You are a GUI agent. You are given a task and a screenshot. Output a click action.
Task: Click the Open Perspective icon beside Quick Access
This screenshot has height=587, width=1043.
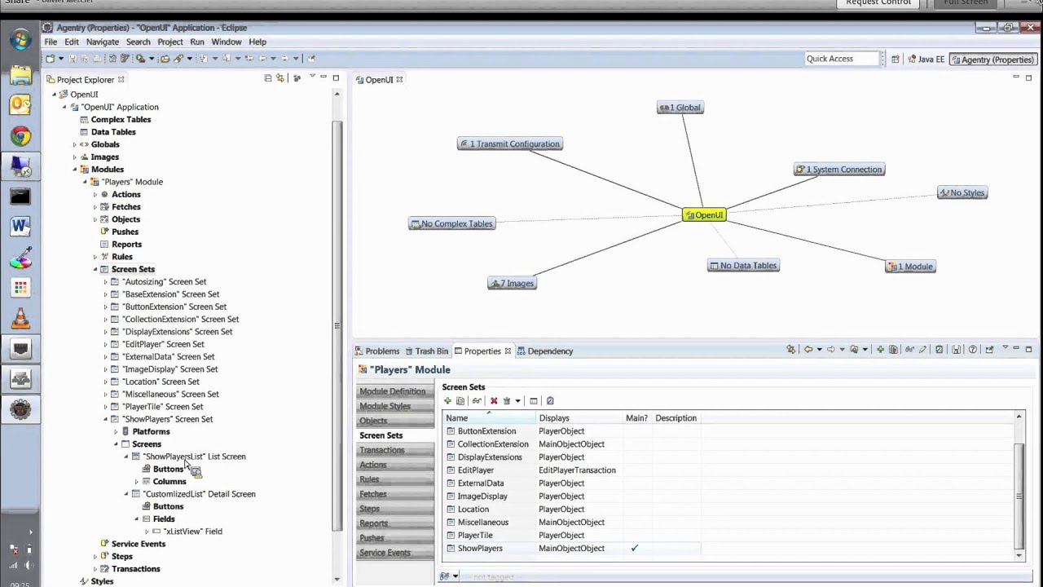coord(896,60)
